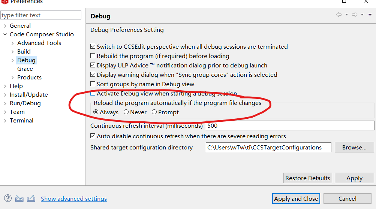This screenshot has width=376, height=209.
Task: Expand the General preferences node
Action: (5, 26)
